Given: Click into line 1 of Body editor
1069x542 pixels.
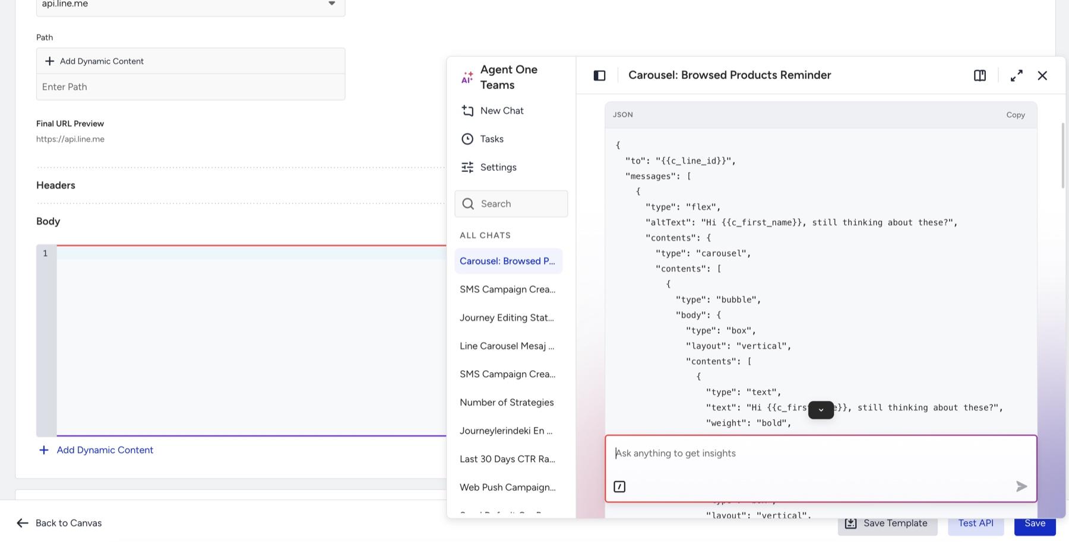Looking at the screenshot, I should [x=251, y=253].
